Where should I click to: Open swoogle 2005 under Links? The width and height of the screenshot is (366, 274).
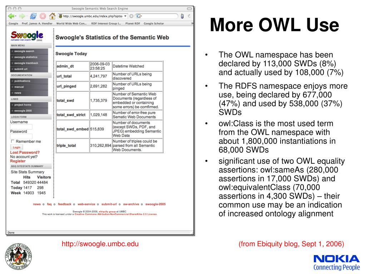29,111
